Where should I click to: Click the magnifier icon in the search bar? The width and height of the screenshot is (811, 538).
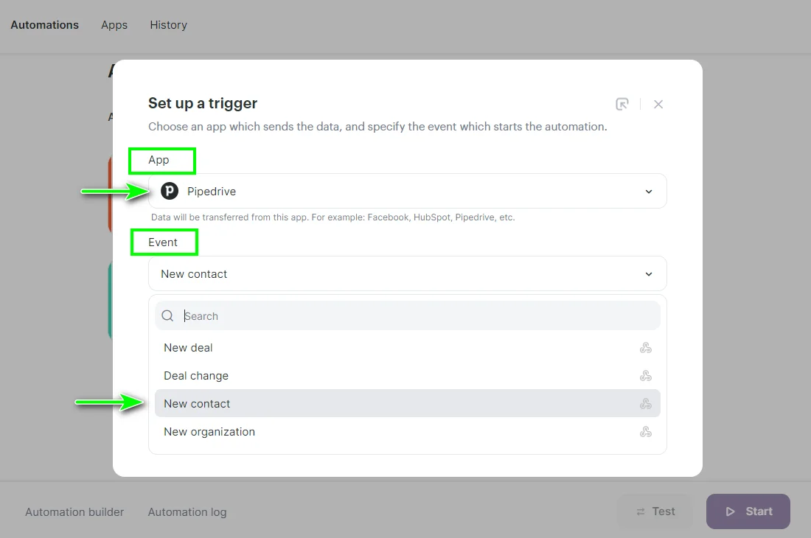point(167,315)
